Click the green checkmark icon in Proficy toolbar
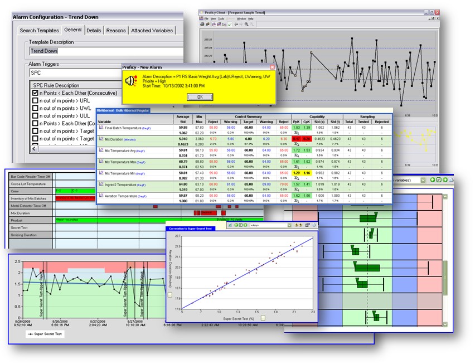 point(230,24)
